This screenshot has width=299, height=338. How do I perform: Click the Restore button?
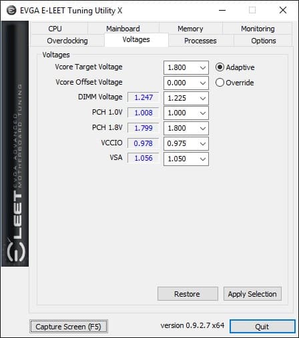click(x=188, y=294)
